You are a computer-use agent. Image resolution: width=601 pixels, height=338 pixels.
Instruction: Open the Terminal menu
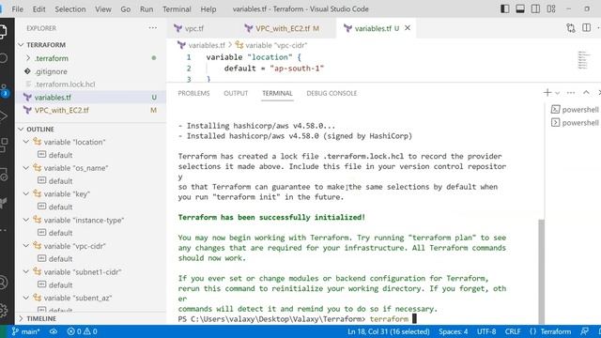pyautogui.click(x=177, y=8)
